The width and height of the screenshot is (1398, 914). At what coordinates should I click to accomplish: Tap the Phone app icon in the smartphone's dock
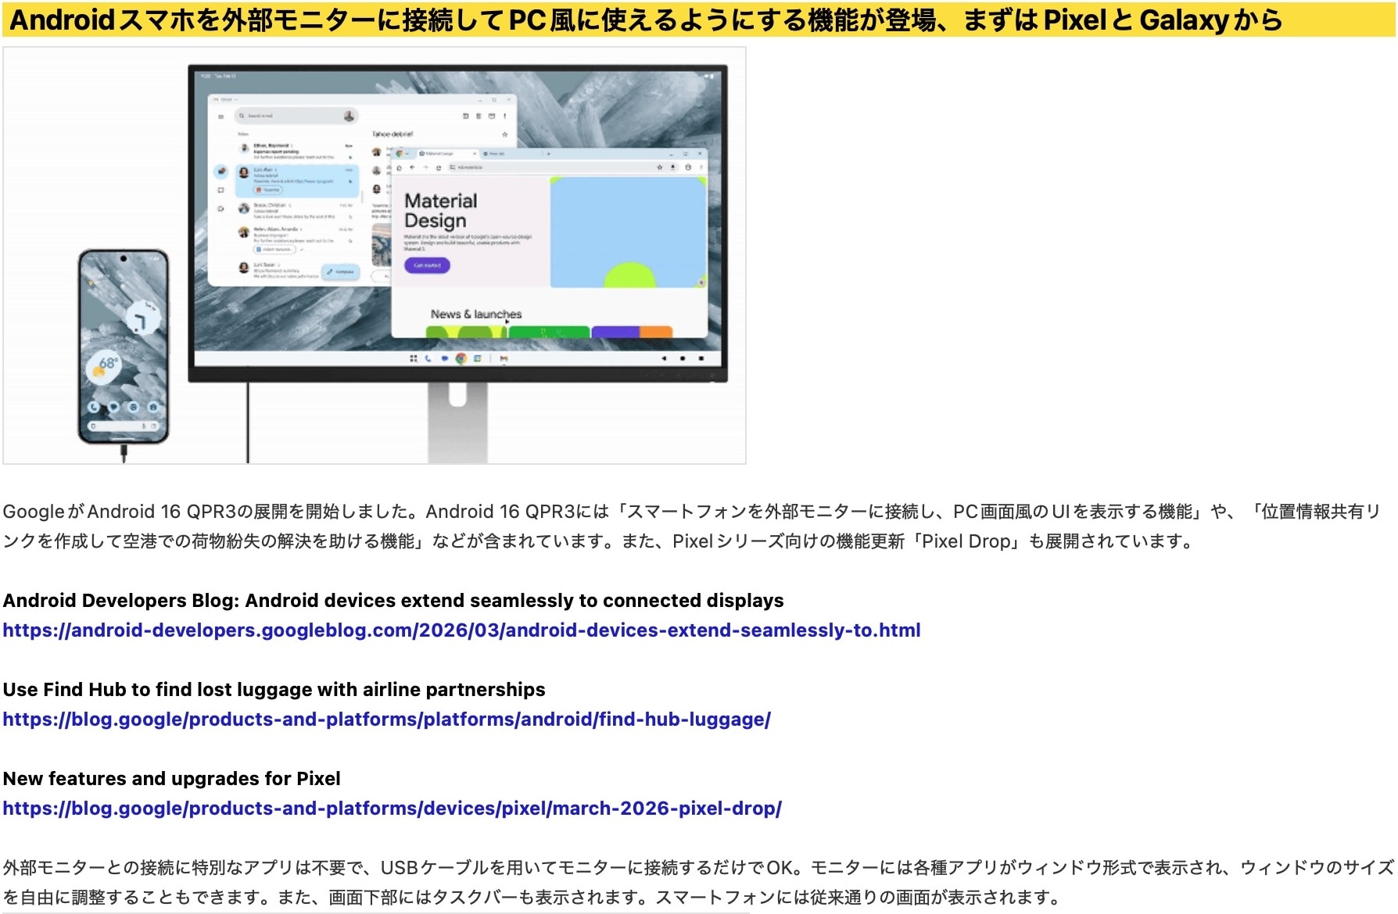(94, 407)
